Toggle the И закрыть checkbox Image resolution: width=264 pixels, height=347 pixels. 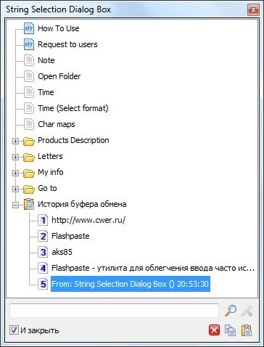click(x=14, y=330)
